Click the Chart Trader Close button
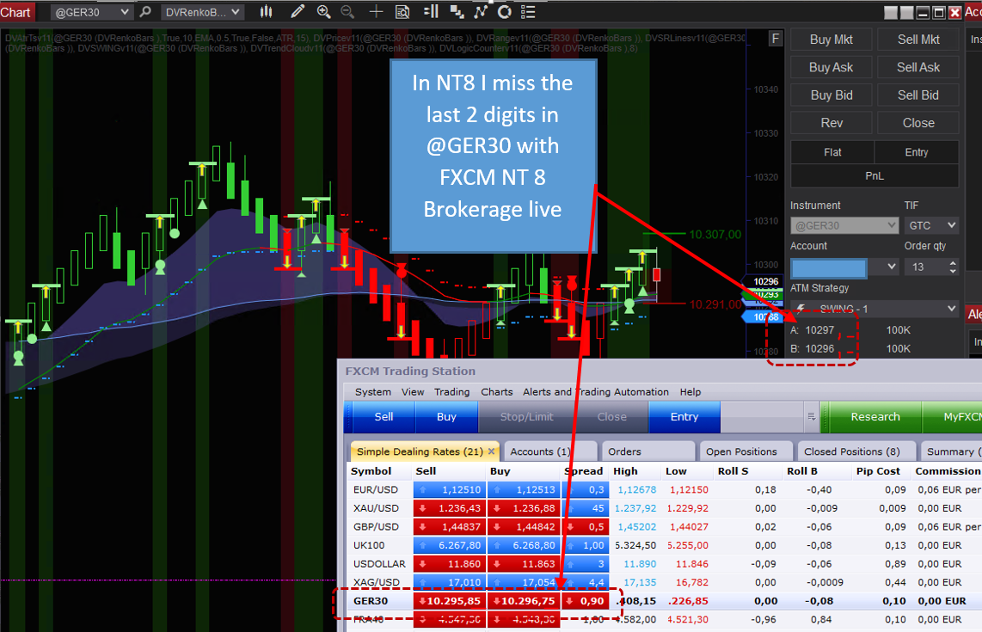 pyautogui.click(x=918, y=123)
